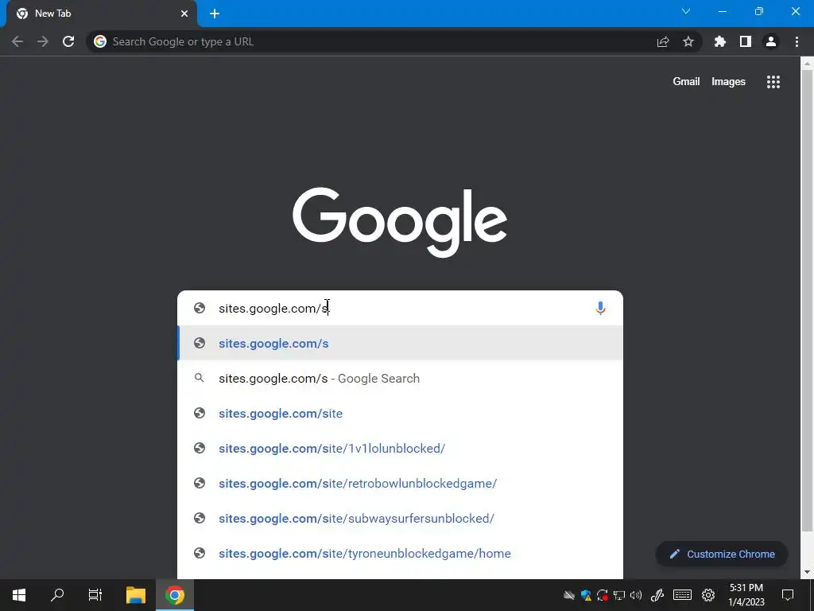Reload the current page
The image size is (814, 611).
pyautogui.click(x=68, y=41)
